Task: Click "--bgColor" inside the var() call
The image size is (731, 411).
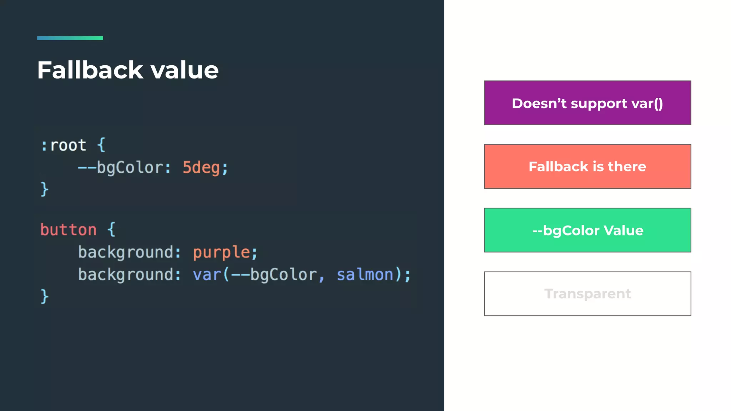Action: [274, 275]
